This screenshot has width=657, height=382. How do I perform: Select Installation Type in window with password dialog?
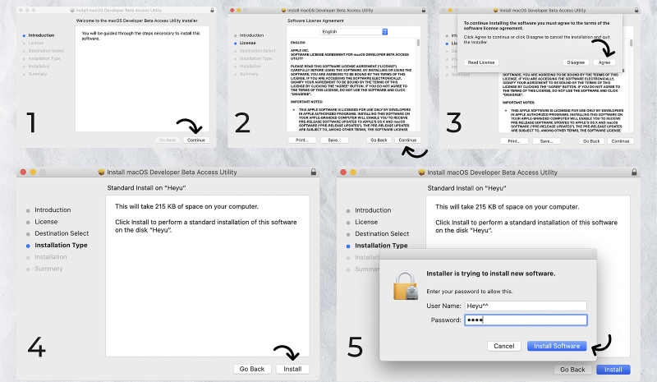381,246
